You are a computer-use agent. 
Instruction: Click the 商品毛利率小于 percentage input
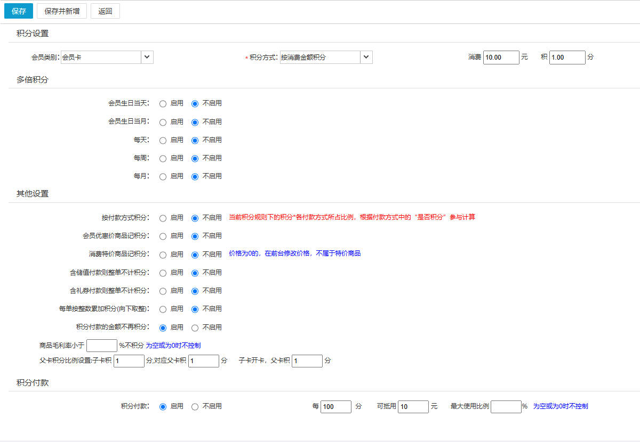point(101,346)
